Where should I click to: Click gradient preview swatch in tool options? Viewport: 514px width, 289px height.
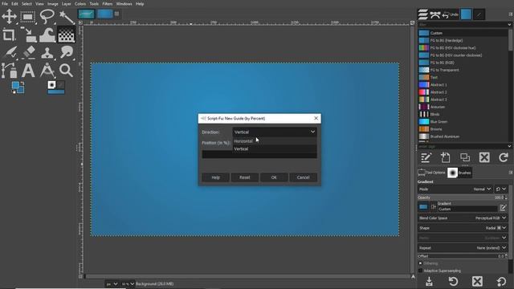423,207
